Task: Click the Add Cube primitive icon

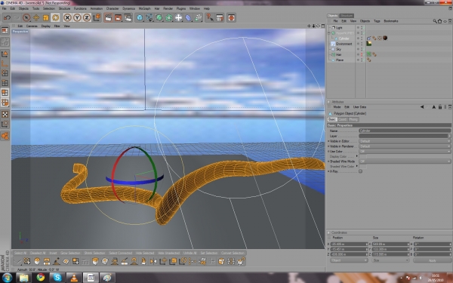Action: click(140, 17)
